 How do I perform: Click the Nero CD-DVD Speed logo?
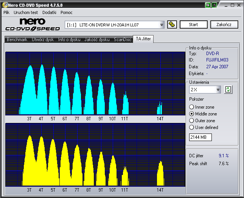coord(33,25)
